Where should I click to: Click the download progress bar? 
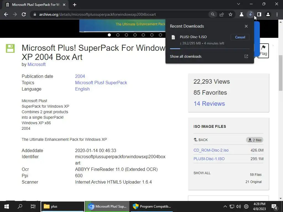(x=209, y=49)
